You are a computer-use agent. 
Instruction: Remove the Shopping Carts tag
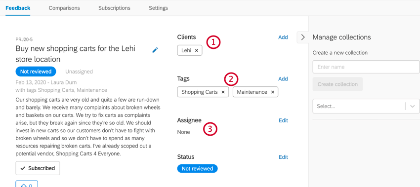[x=223, y=92]
